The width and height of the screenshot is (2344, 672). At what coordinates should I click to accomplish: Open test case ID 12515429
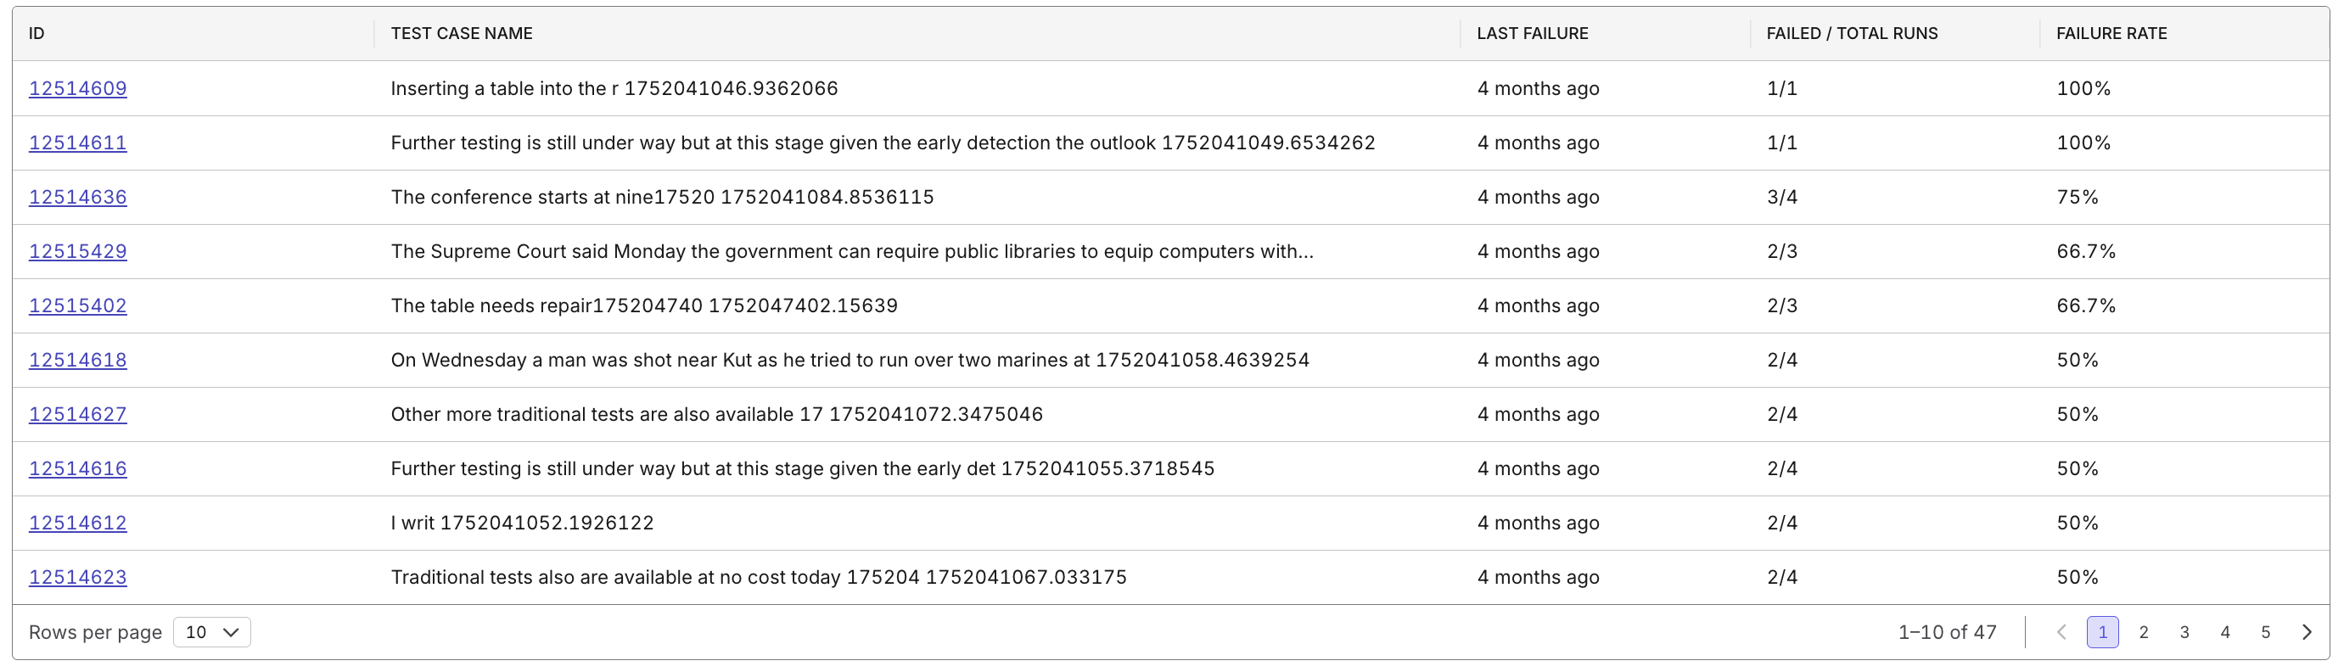tap(77, 252)
